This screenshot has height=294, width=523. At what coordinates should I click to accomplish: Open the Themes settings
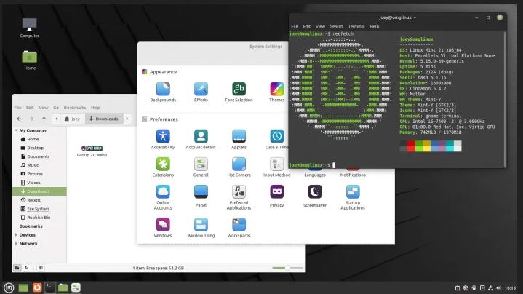click(x=277, y=92)
